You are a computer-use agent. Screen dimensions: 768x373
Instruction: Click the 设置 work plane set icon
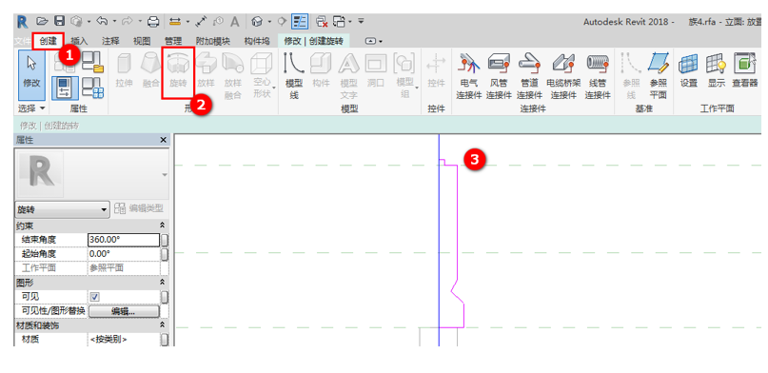tap(689, 71)
